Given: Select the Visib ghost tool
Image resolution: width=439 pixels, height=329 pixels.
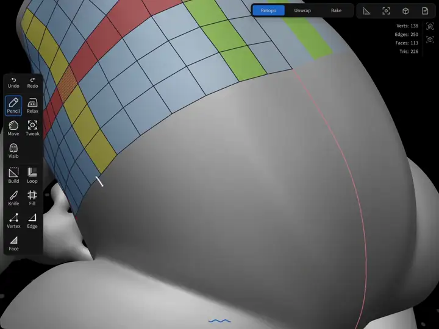Looking at the screenshot, I should pyautogui.click(x=13, y=151).
